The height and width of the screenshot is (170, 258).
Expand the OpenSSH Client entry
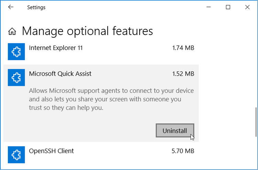[101, 155]
